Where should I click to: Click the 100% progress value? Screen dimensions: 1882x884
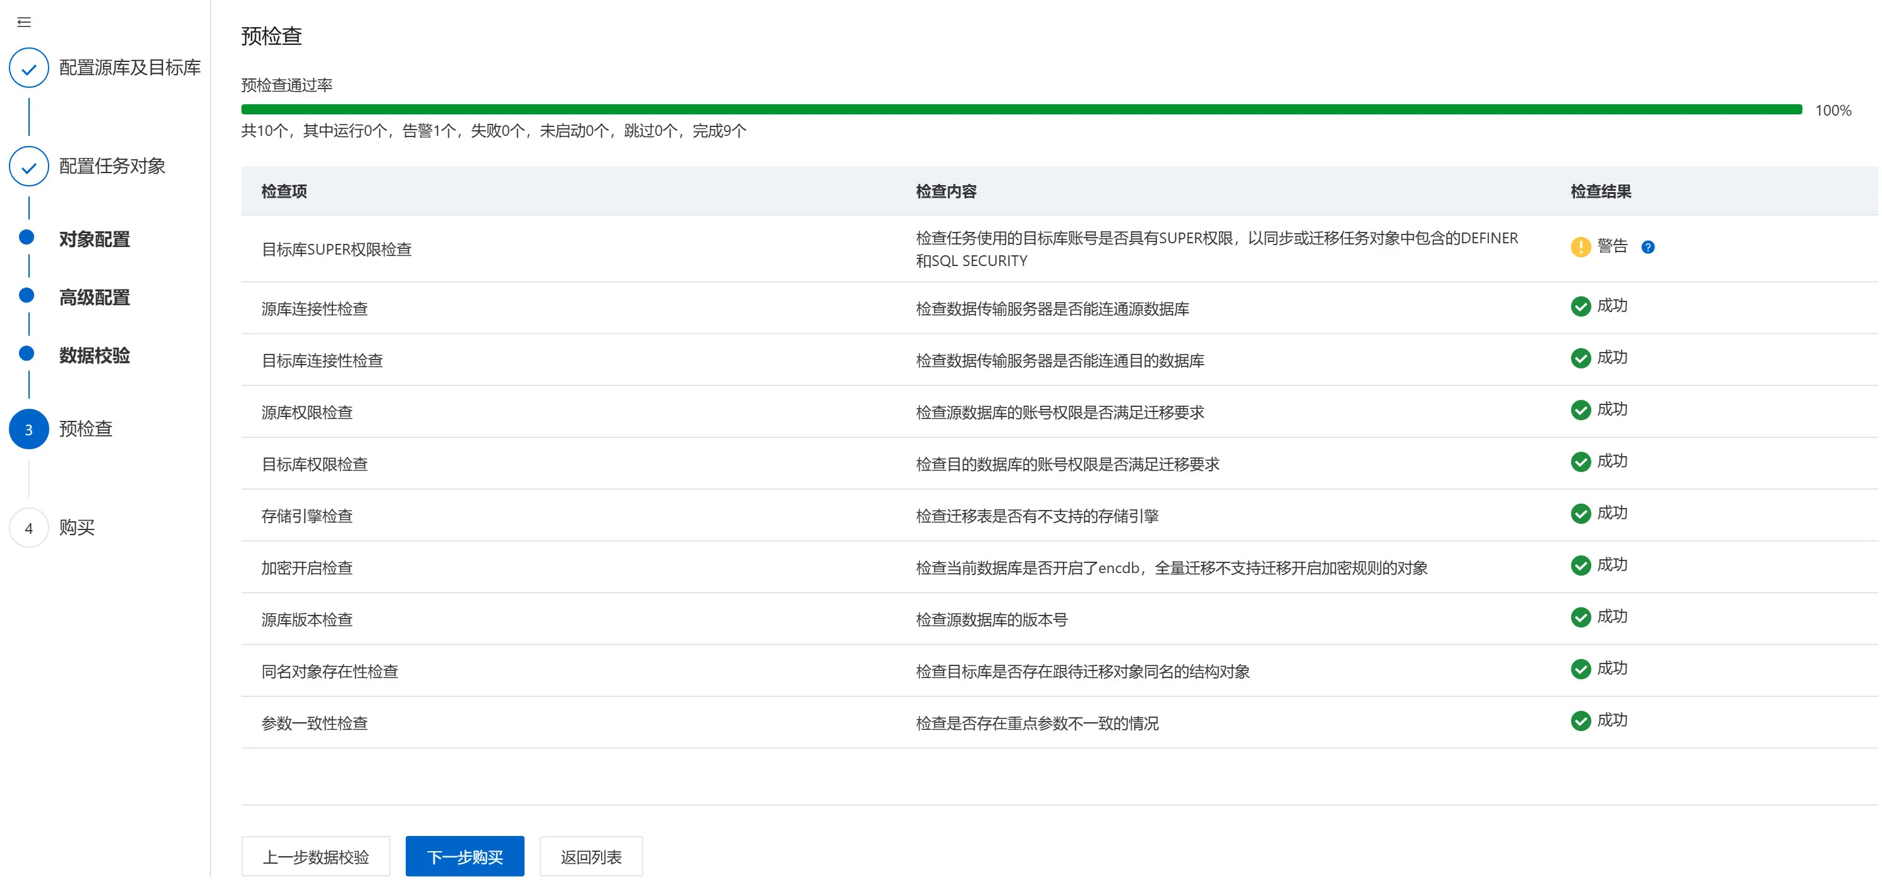point(1833,111)
